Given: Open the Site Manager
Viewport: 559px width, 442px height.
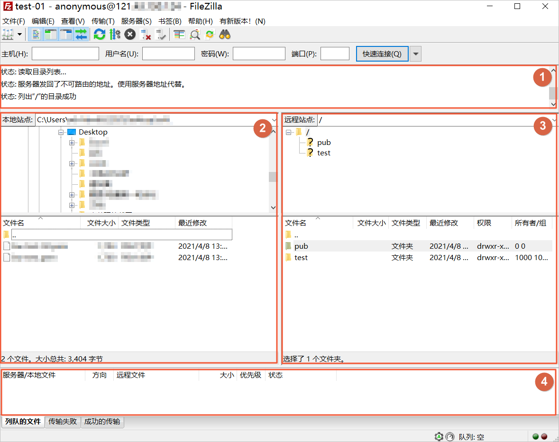Looking at the screenshot, I should point(9,34).
